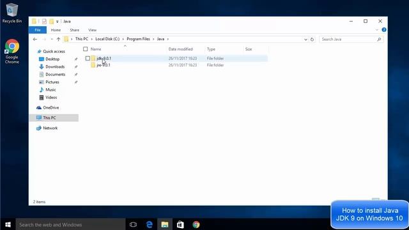
Task: Click the jre-9.0.1 folder icon
Action: coord(93,65)
